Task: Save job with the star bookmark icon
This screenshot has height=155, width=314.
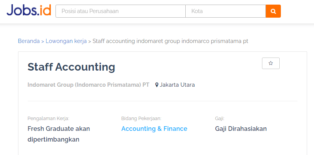Action: pos(271,63)
